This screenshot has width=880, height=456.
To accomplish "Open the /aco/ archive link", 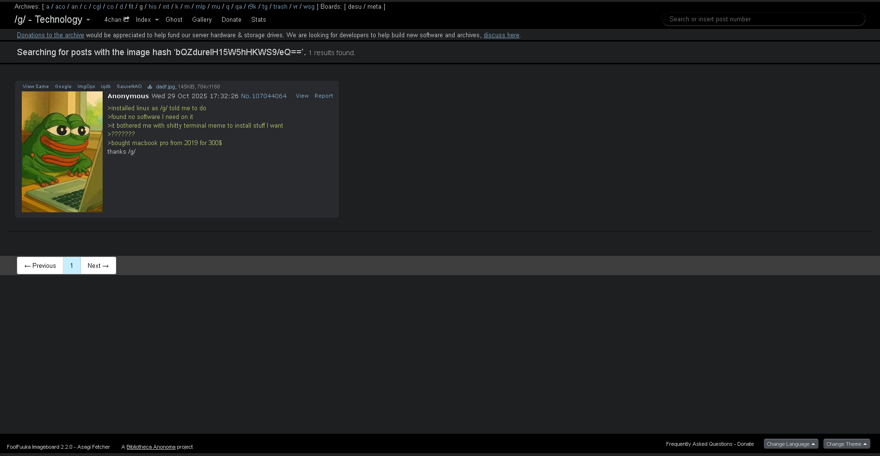I will (x=60, y=7).
